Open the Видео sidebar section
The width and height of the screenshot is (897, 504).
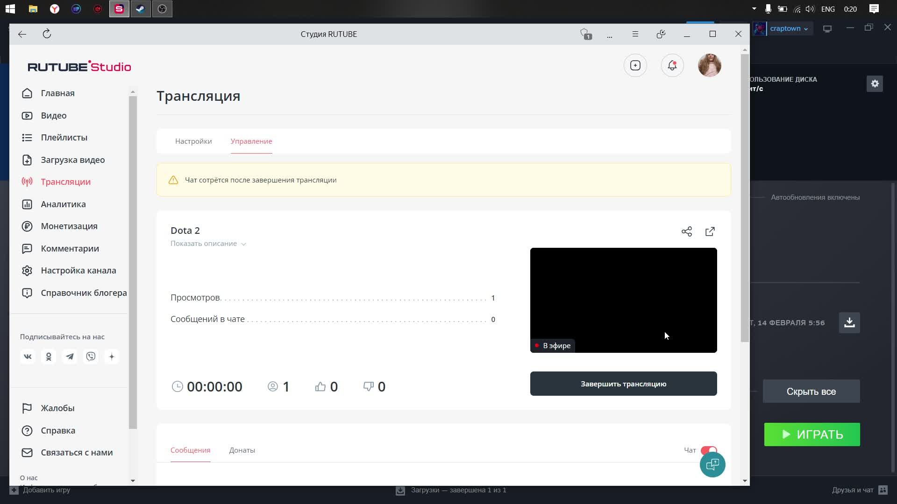coord(53,115)
